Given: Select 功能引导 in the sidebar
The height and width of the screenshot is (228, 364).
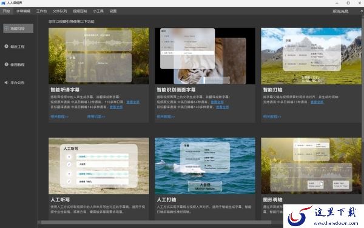Looking at the screenshot, I should pyautogui.click(x=18, y=29).
